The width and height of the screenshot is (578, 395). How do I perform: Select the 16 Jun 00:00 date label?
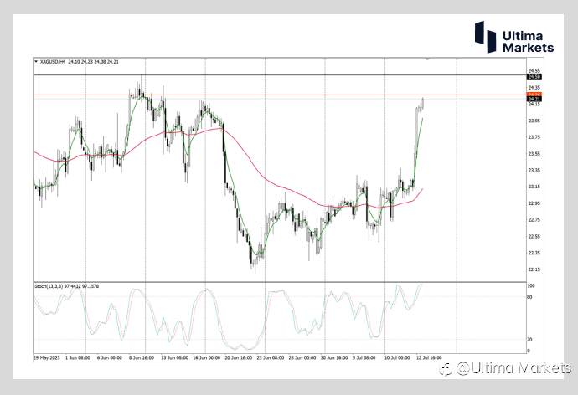tap(206, 357)
